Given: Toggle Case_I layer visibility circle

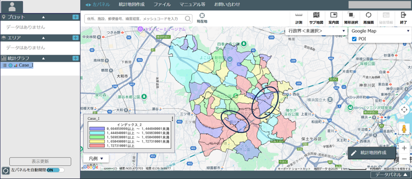Looking at the screenshot, I should (10, 65).
